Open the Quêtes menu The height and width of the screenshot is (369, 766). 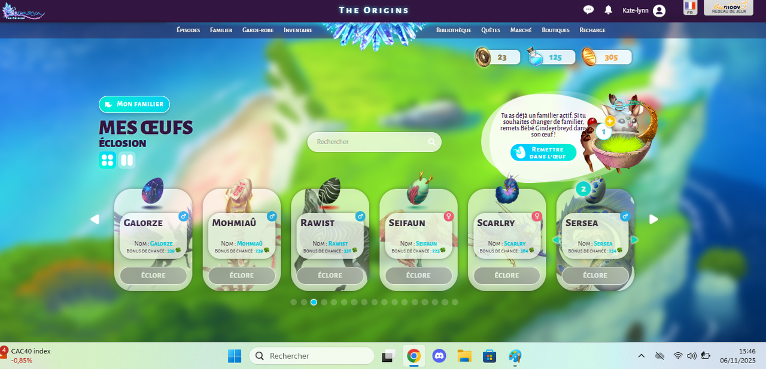491,30
